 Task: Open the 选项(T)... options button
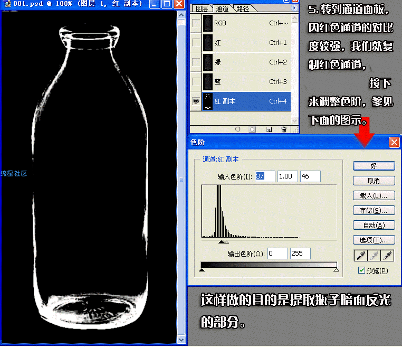tap(374, 240)
